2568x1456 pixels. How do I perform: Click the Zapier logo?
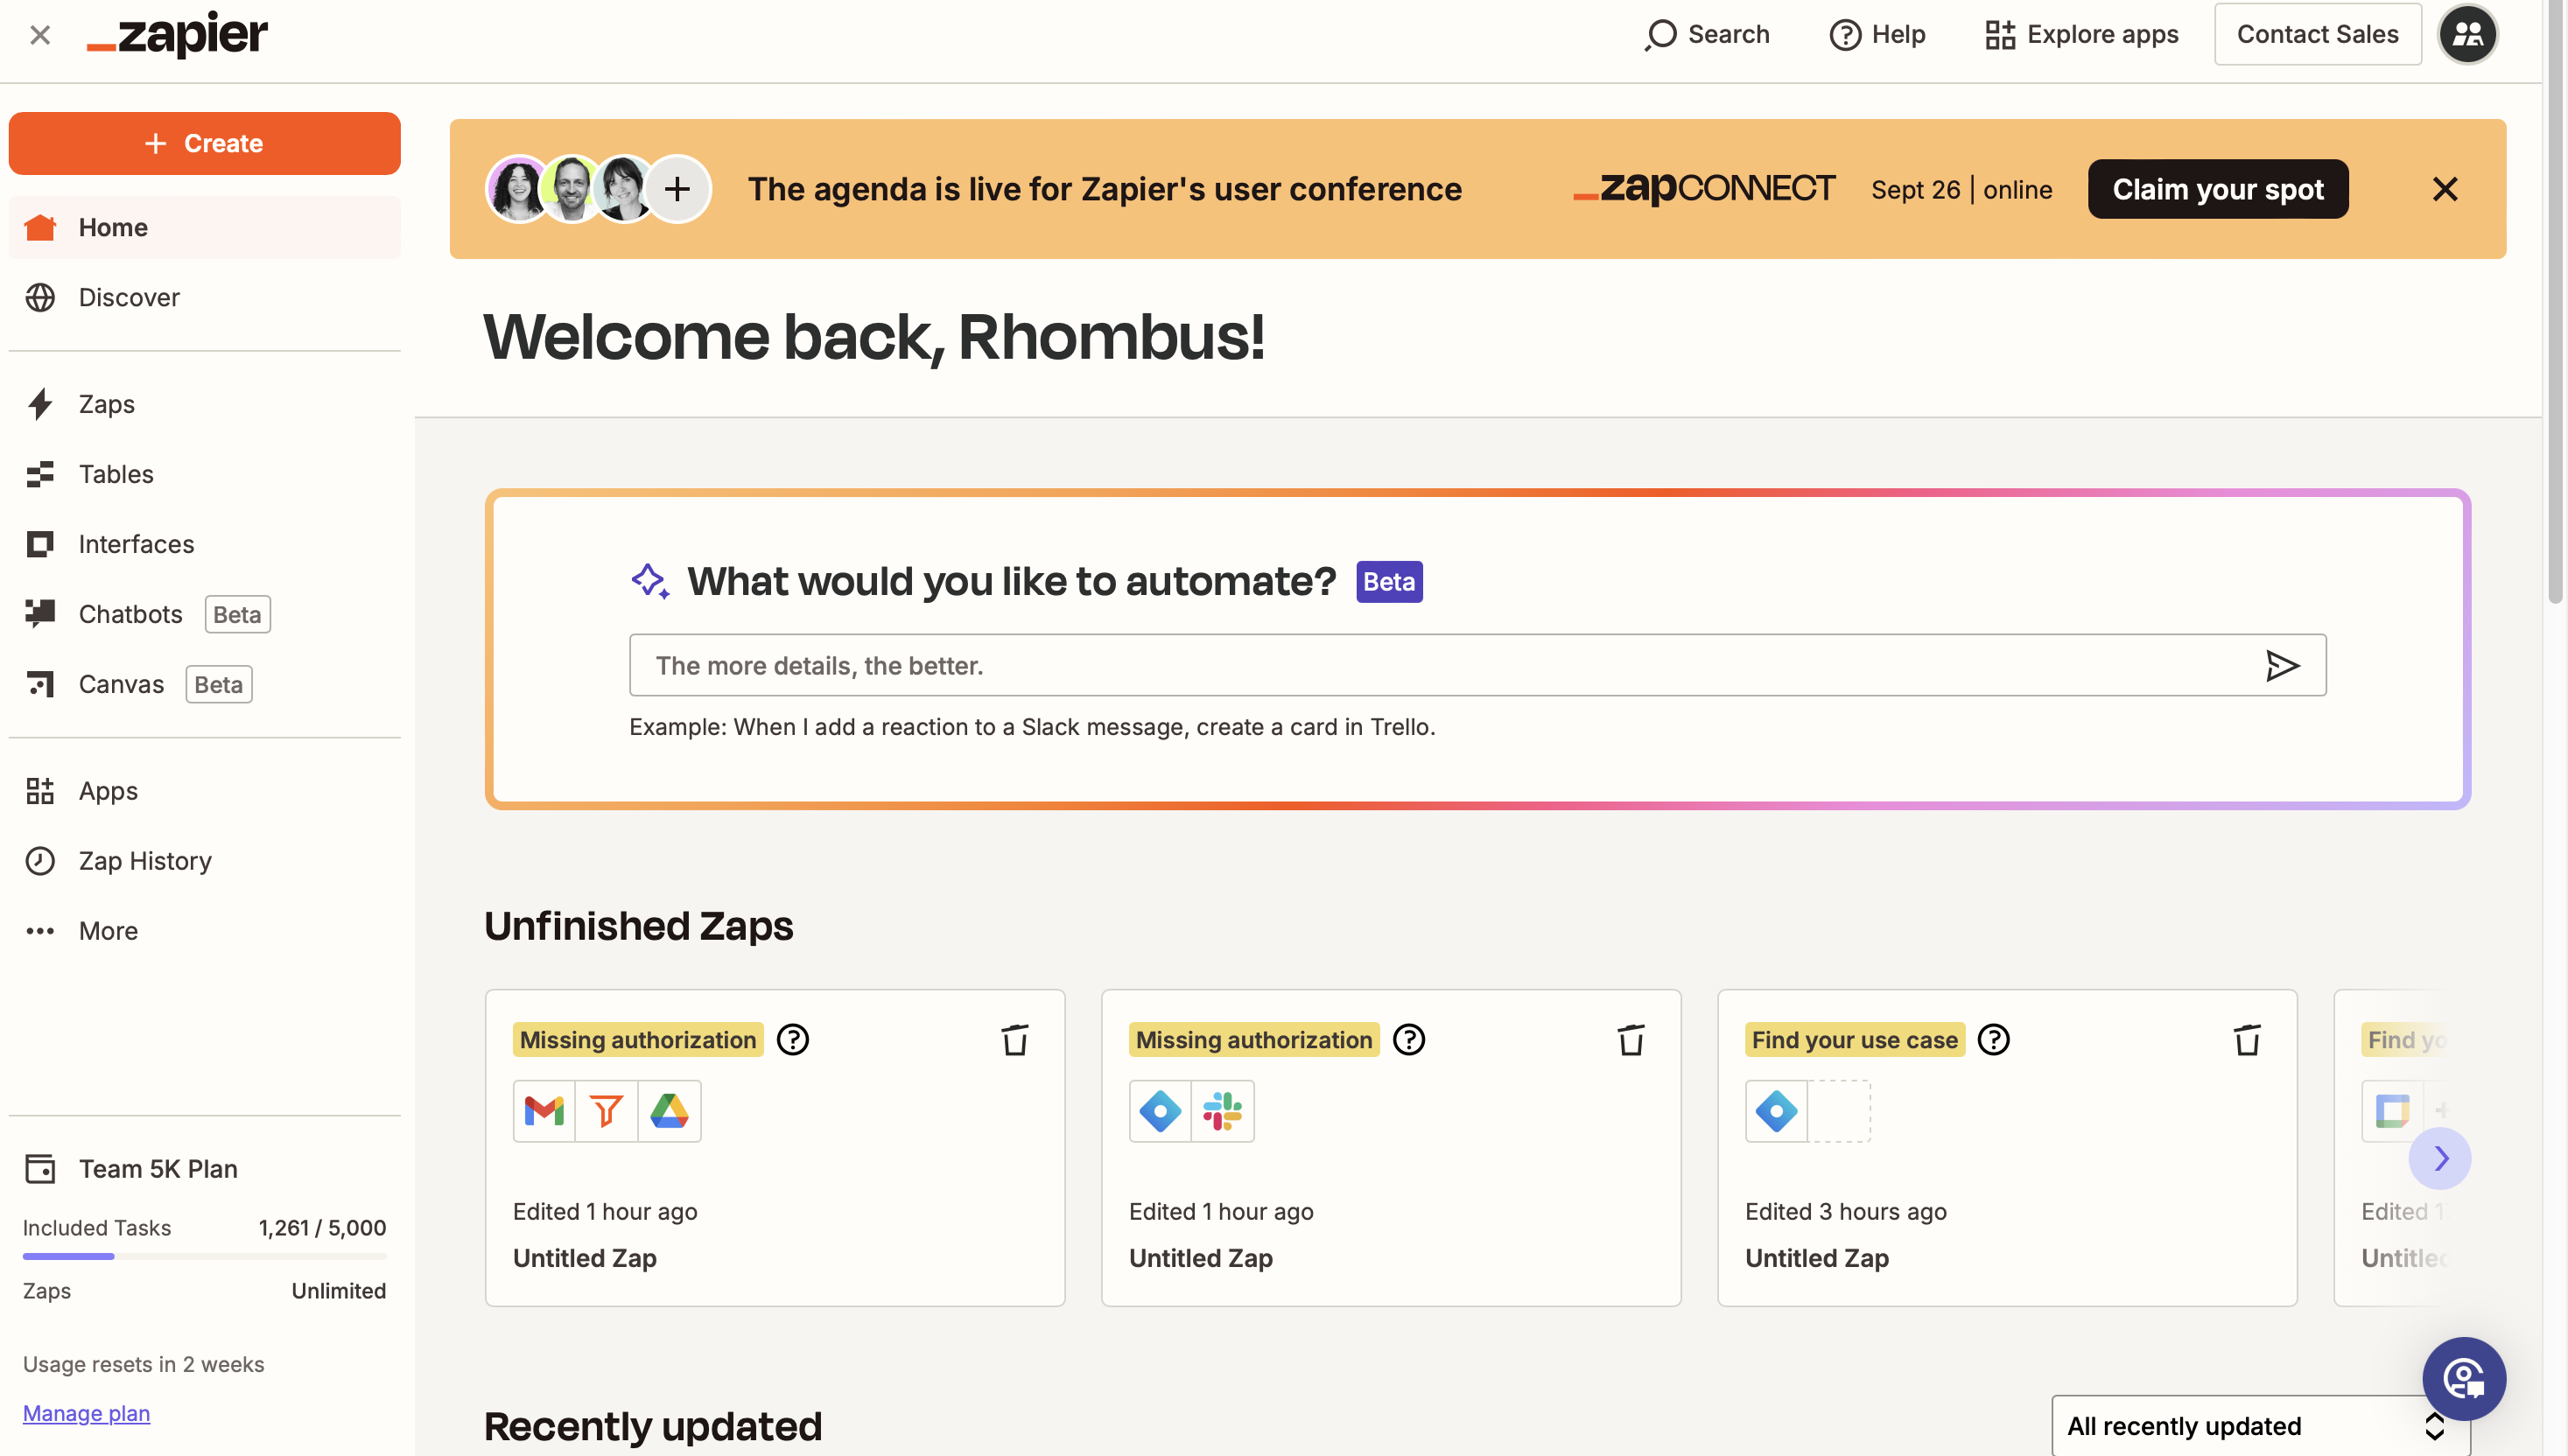(x=177, y=34)
